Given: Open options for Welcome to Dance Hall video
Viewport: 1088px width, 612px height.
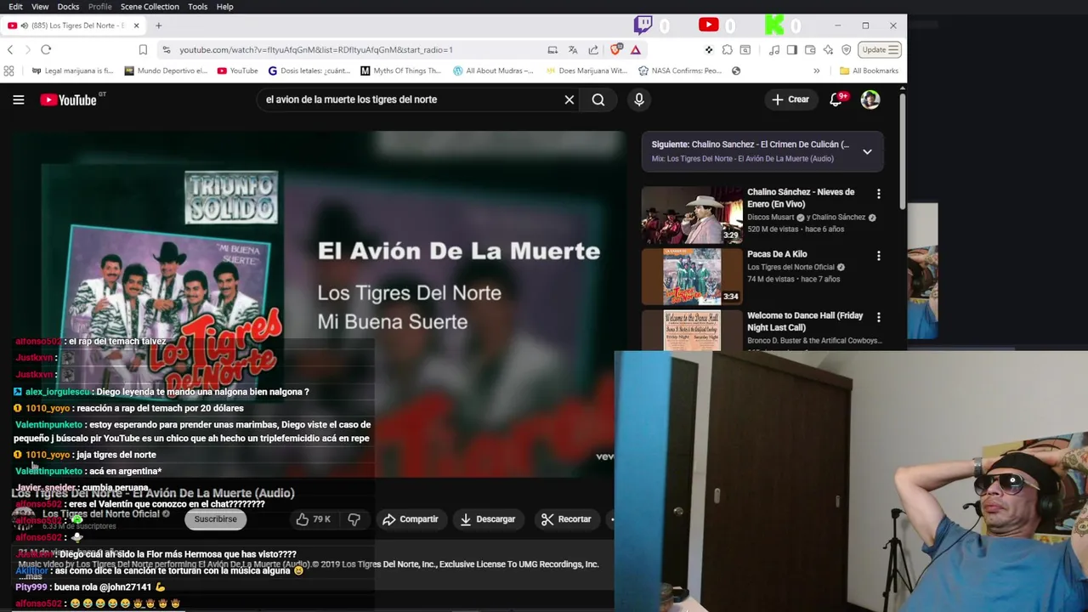Looking at the screenshot, I should coord(878,318).
